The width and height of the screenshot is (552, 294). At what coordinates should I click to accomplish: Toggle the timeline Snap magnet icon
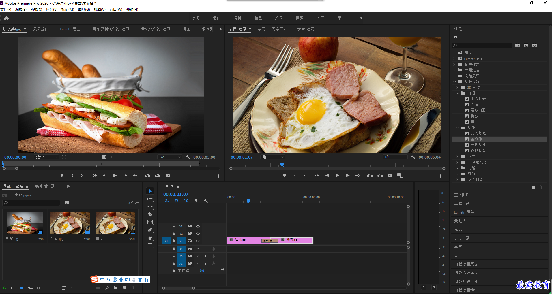(176, 201)
